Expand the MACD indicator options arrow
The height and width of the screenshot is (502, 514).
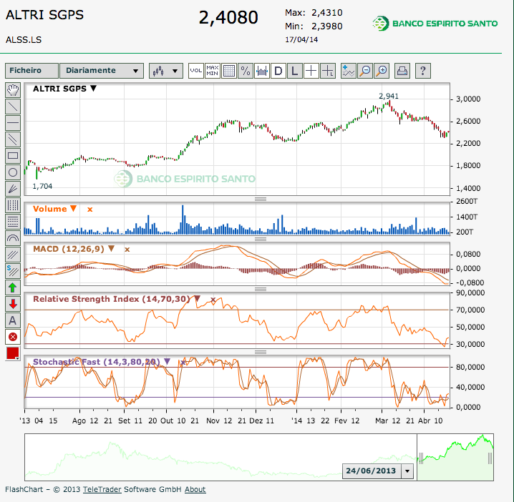111,249
